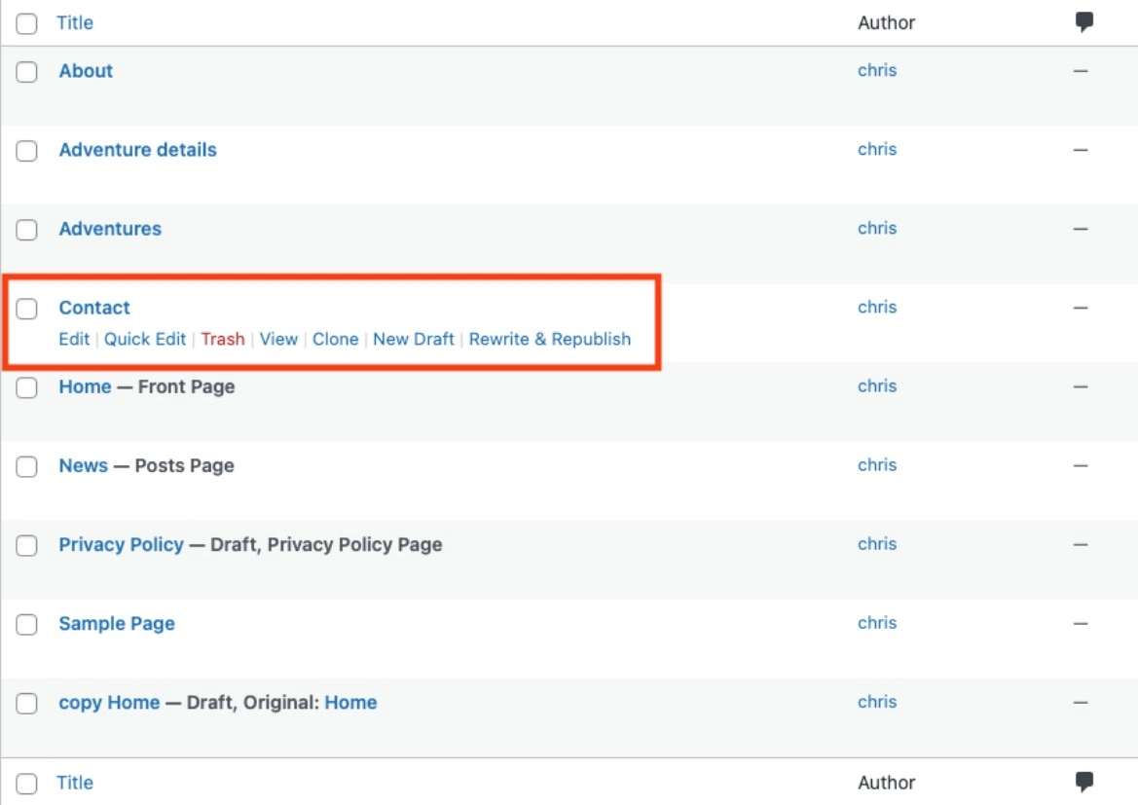Click the comments bubble icon in header

[x=1083, y=21]
